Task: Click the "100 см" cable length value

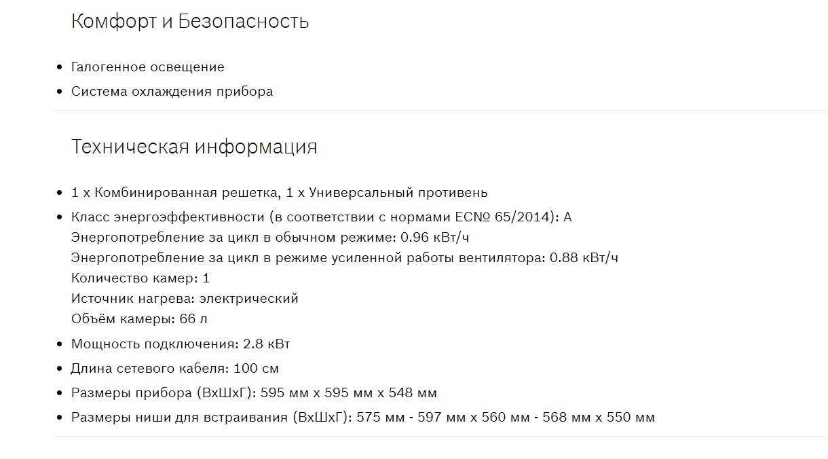Action: click(x=256, y=369)
